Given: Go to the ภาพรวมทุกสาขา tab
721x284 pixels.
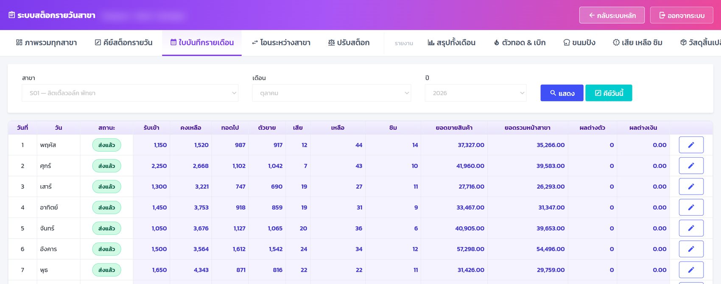Looking at the screenshot, I should (47, 43).
